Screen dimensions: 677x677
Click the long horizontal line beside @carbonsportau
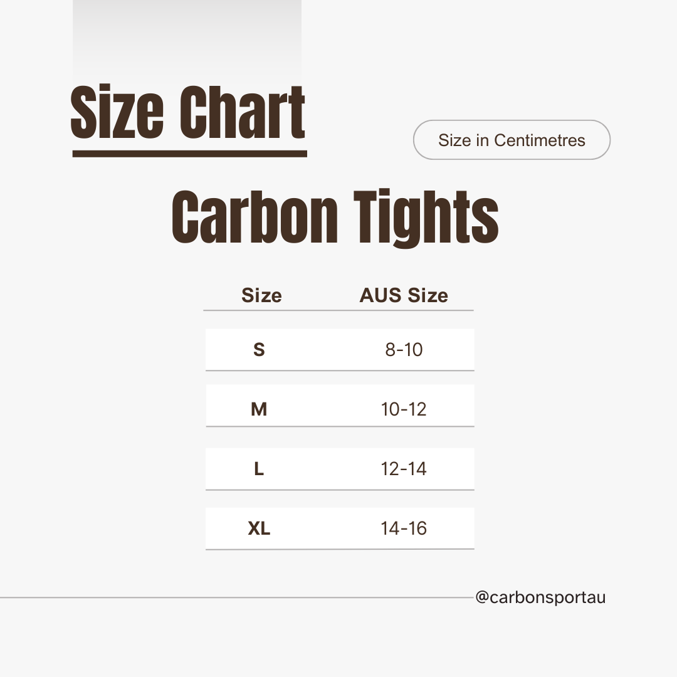click(x=237, y=597)
